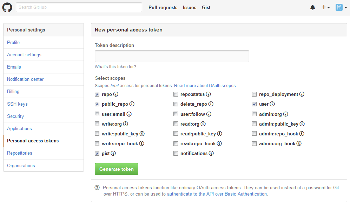This screenshot has width=350, height=205.
Task: Click the info icon next to notifications scope
Action: pos(212,153)
